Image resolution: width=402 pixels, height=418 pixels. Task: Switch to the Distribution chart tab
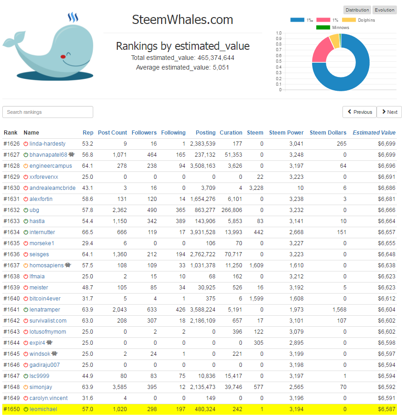click(x=357, y=10)
